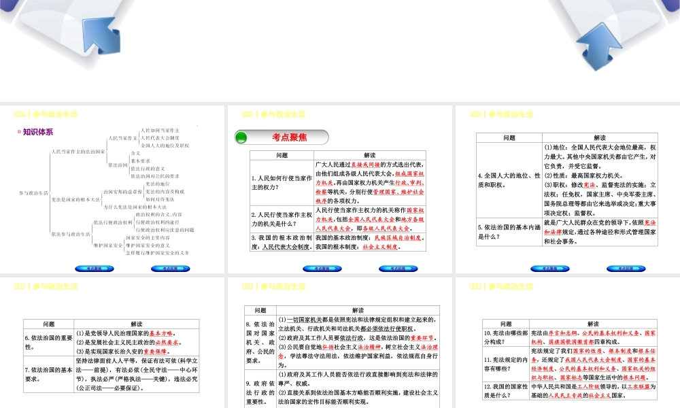680x408 pixels.
Task: Click cell 3. 我国的根本政治制度
Action: tap(282, 242)
